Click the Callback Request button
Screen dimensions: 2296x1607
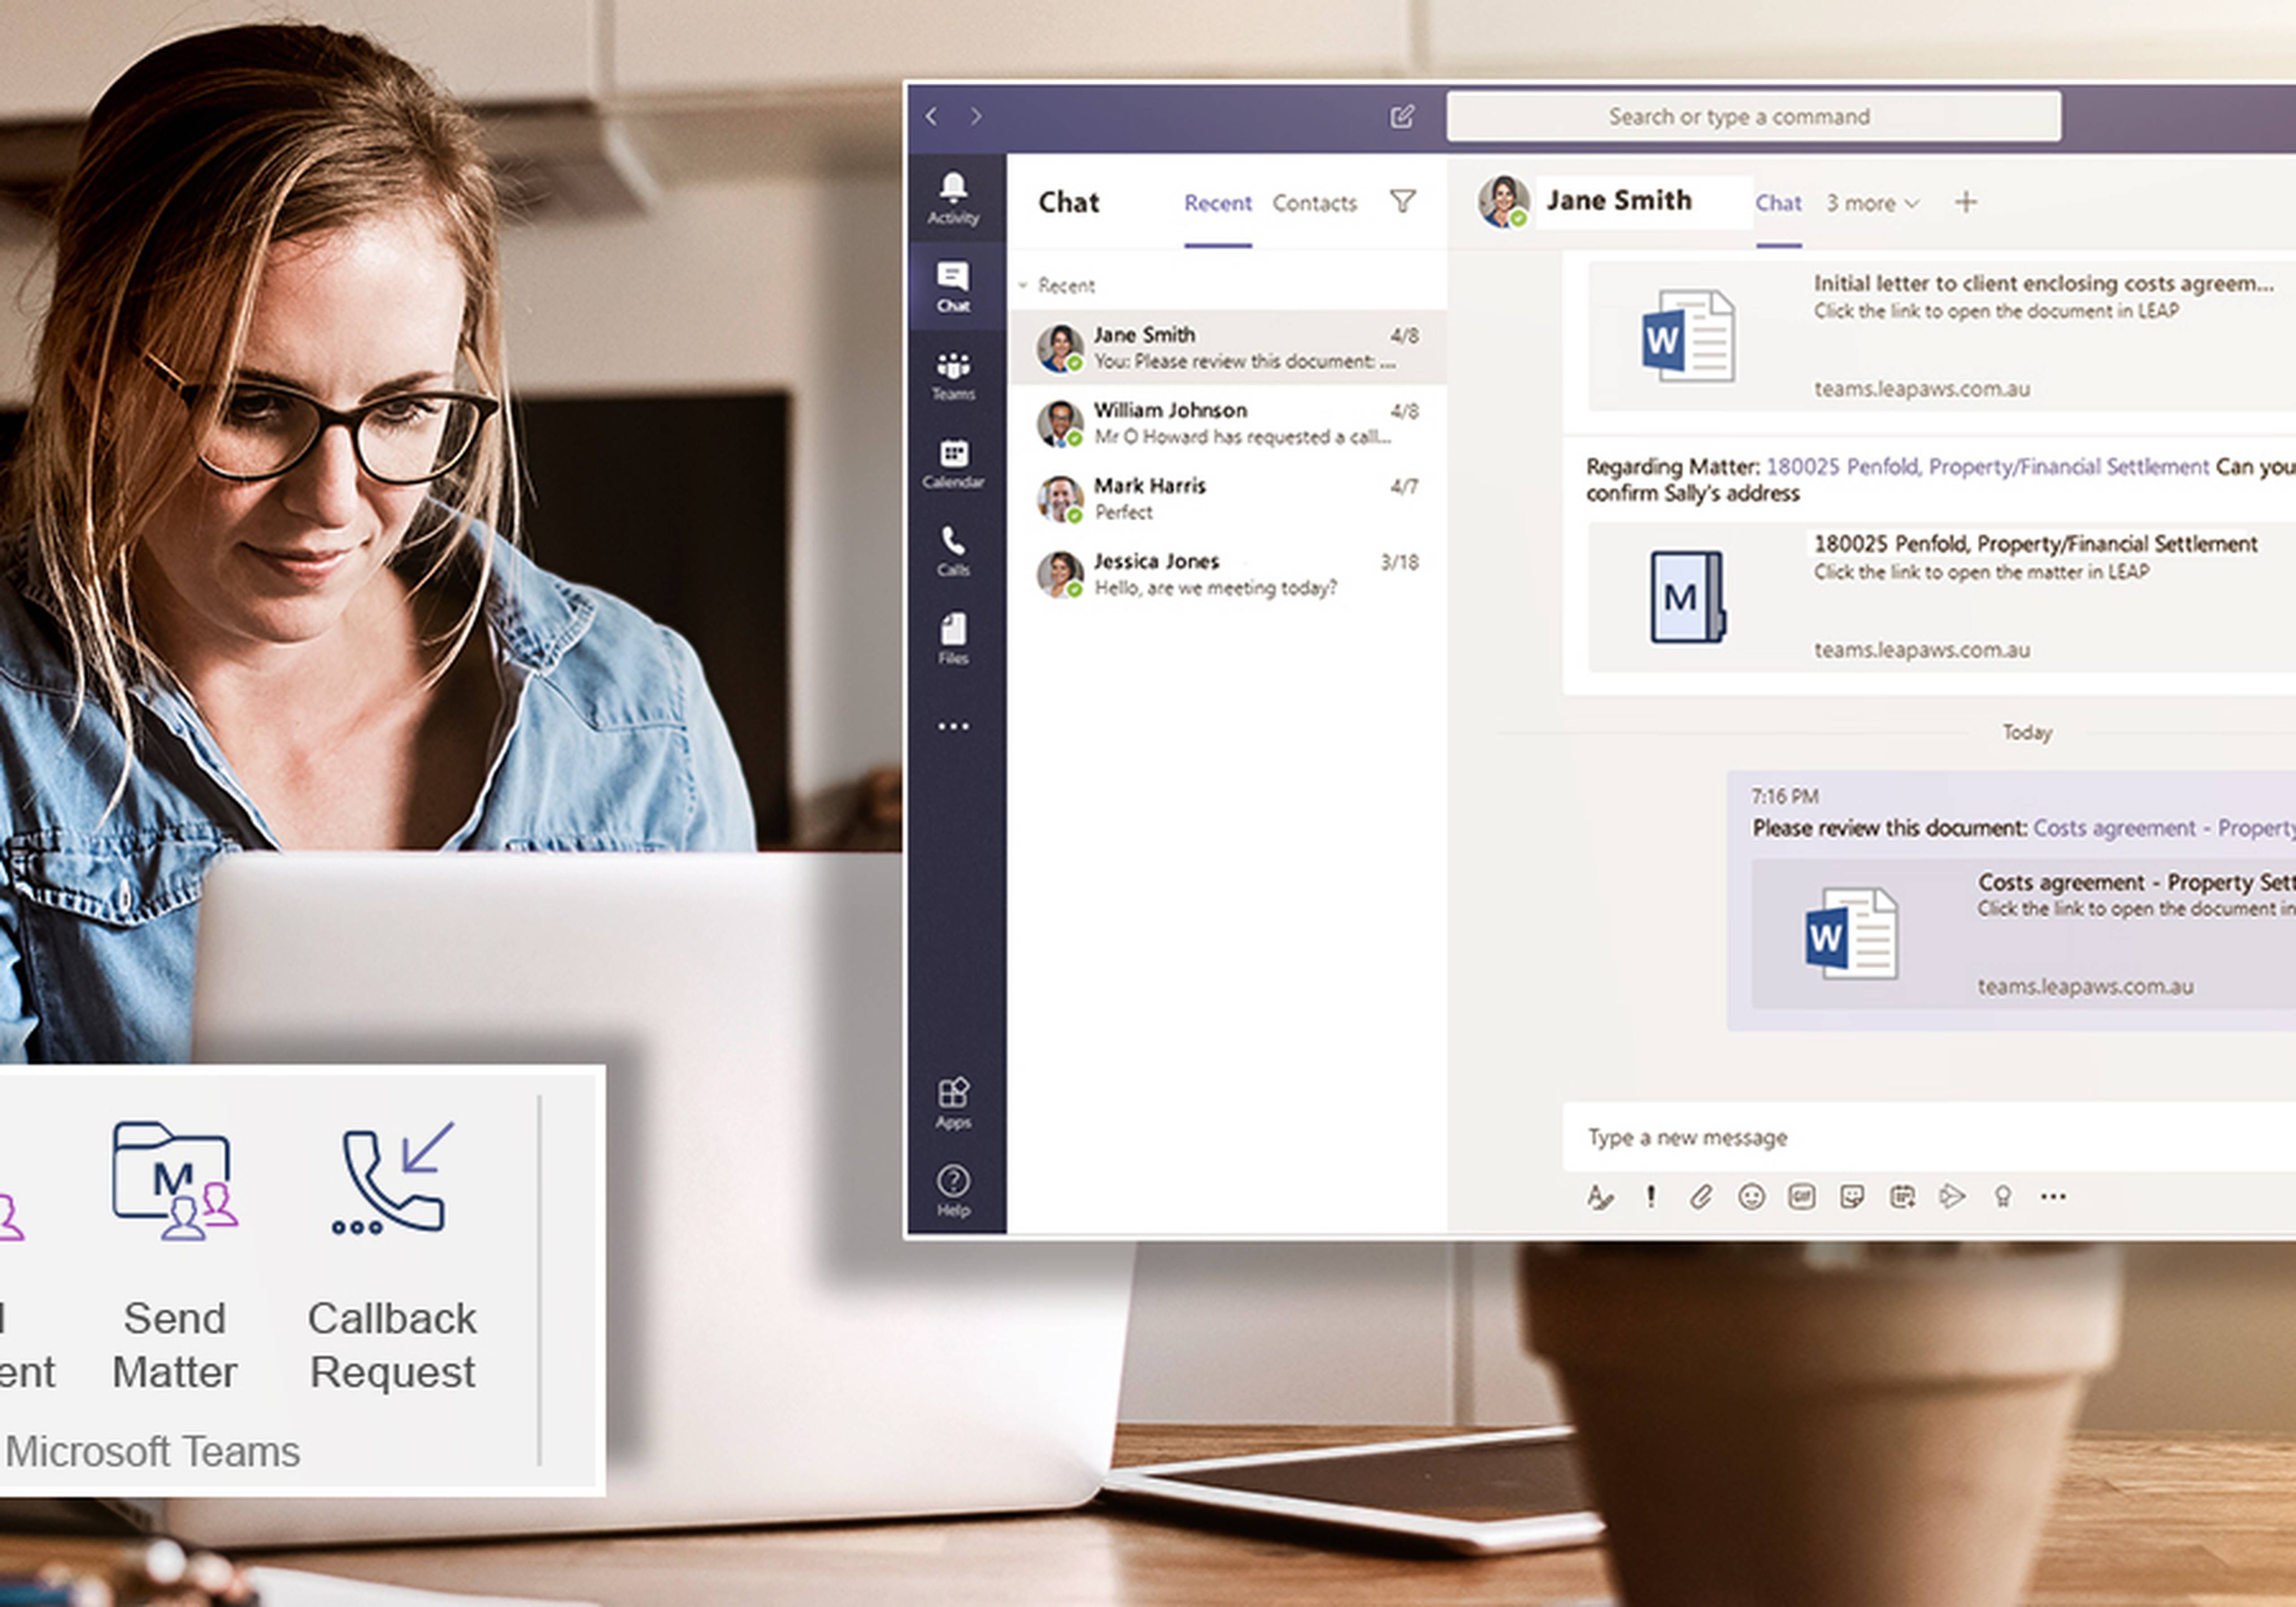click(392, 1255)
